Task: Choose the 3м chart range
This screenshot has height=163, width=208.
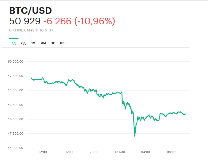Action: (x=43, y=43)
